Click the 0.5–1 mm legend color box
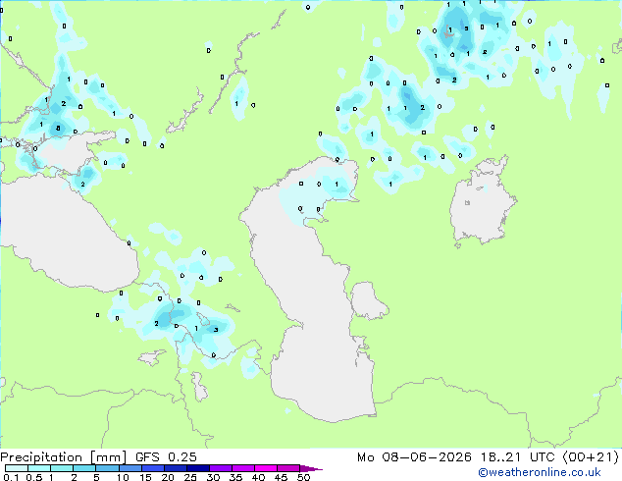The height and width of the screenshot is (481, 622). click(39, 468)
